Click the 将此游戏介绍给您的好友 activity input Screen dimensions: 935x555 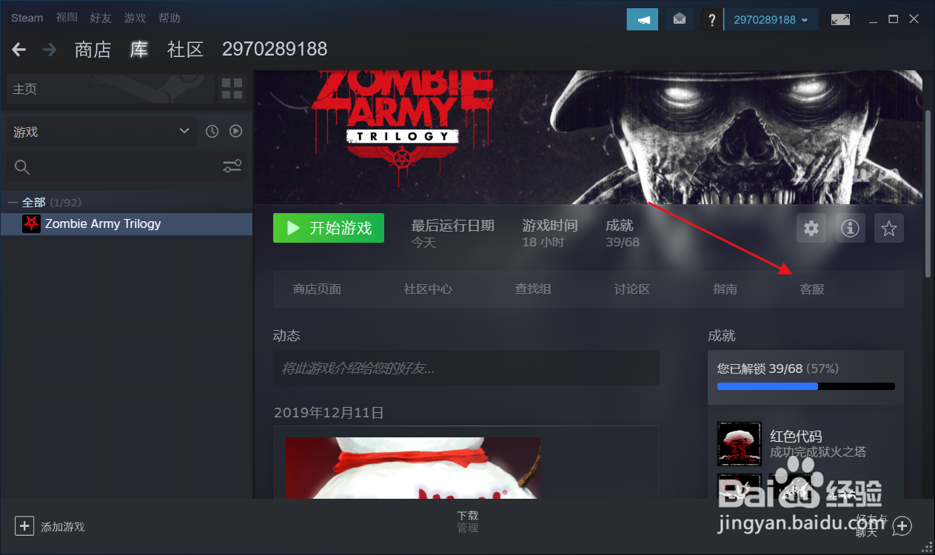click(x=466, y=368)
